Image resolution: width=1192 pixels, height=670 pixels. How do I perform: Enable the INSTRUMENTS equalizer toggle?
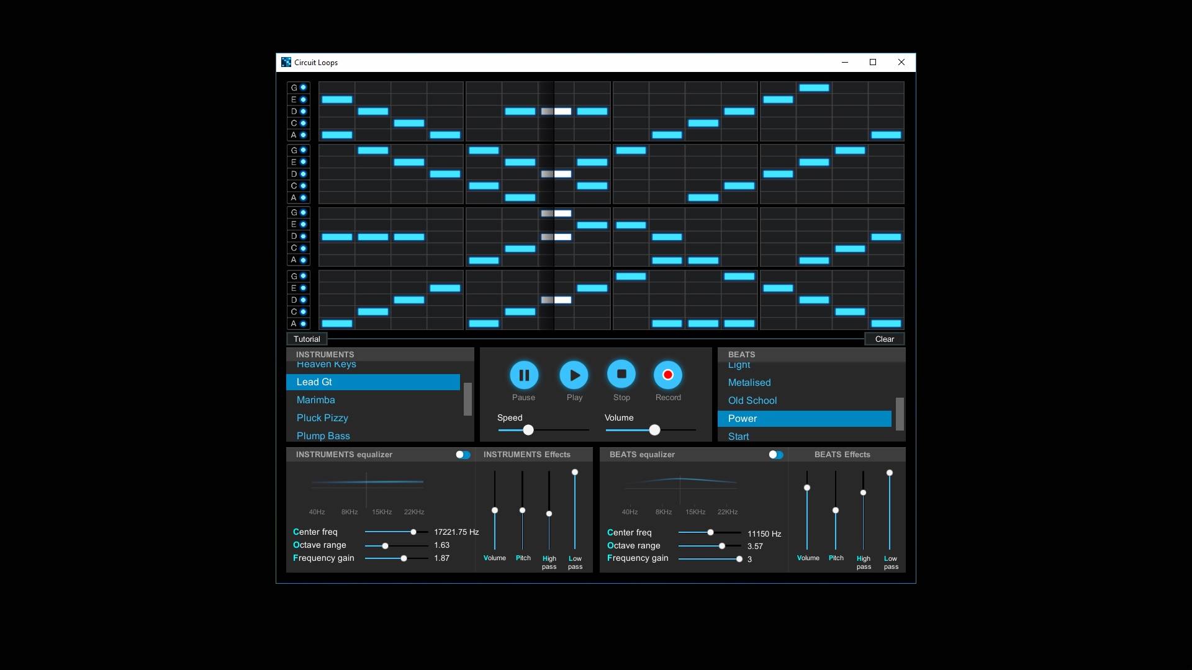coord(463,455)
